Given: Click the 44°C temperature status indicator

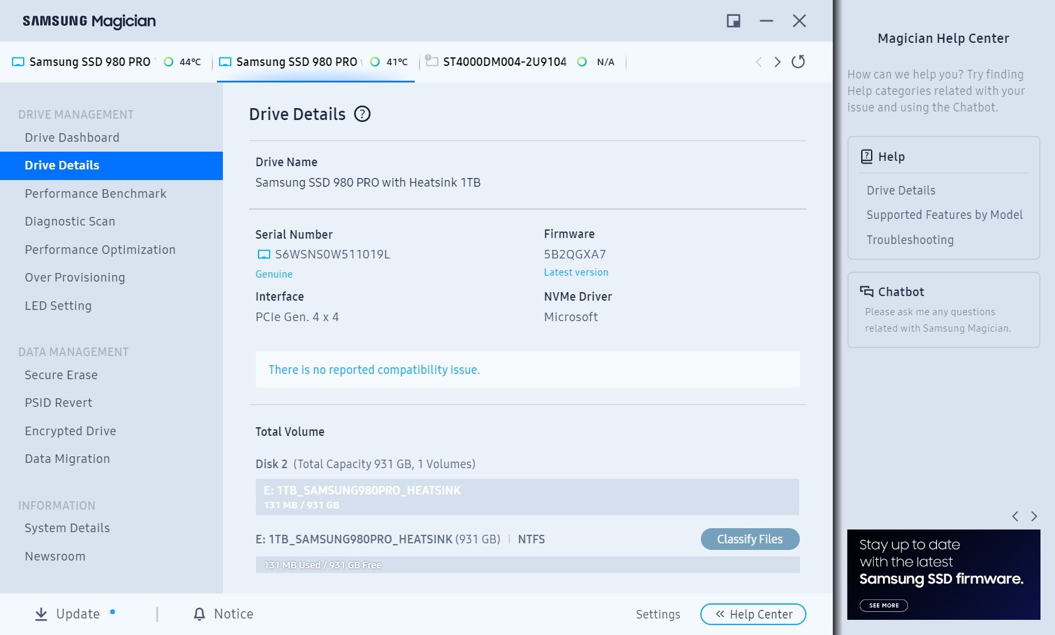Looking at the screenshot, I should point(169,62).
